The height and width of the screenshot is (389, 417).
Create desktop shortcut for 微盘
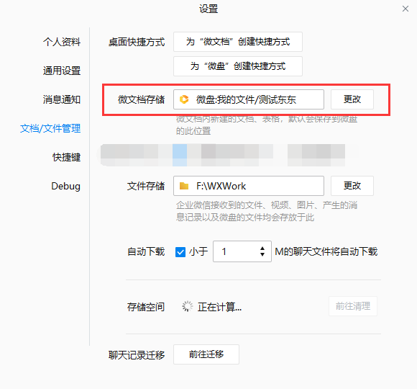coord(238,66)
